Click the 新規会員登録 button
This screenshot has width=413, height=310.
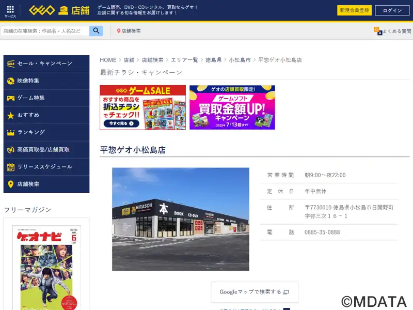tap(354, 10)
